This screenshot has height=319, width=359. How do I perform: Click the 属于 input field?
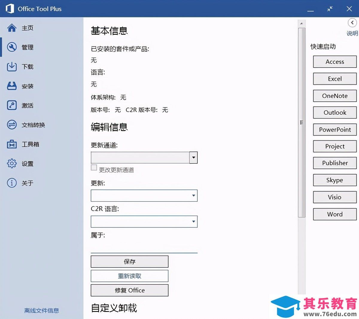tap(144, 247)
